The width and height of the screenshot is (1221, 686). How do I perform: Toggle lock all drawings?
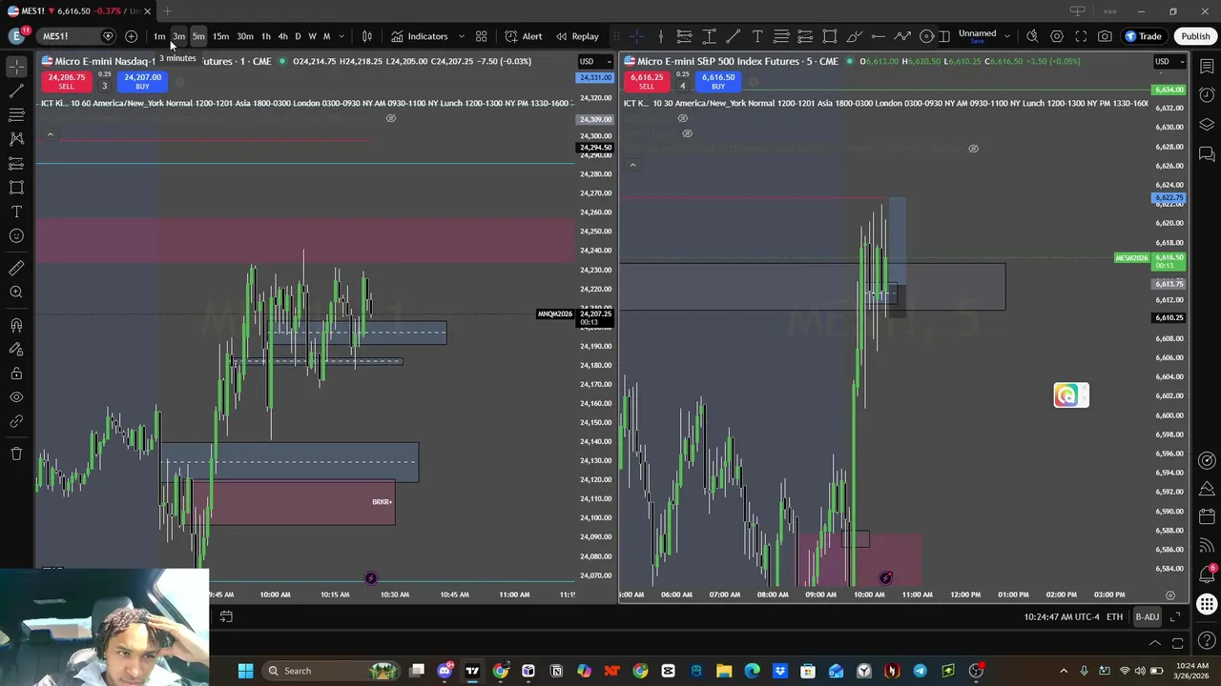coord(16,373)
